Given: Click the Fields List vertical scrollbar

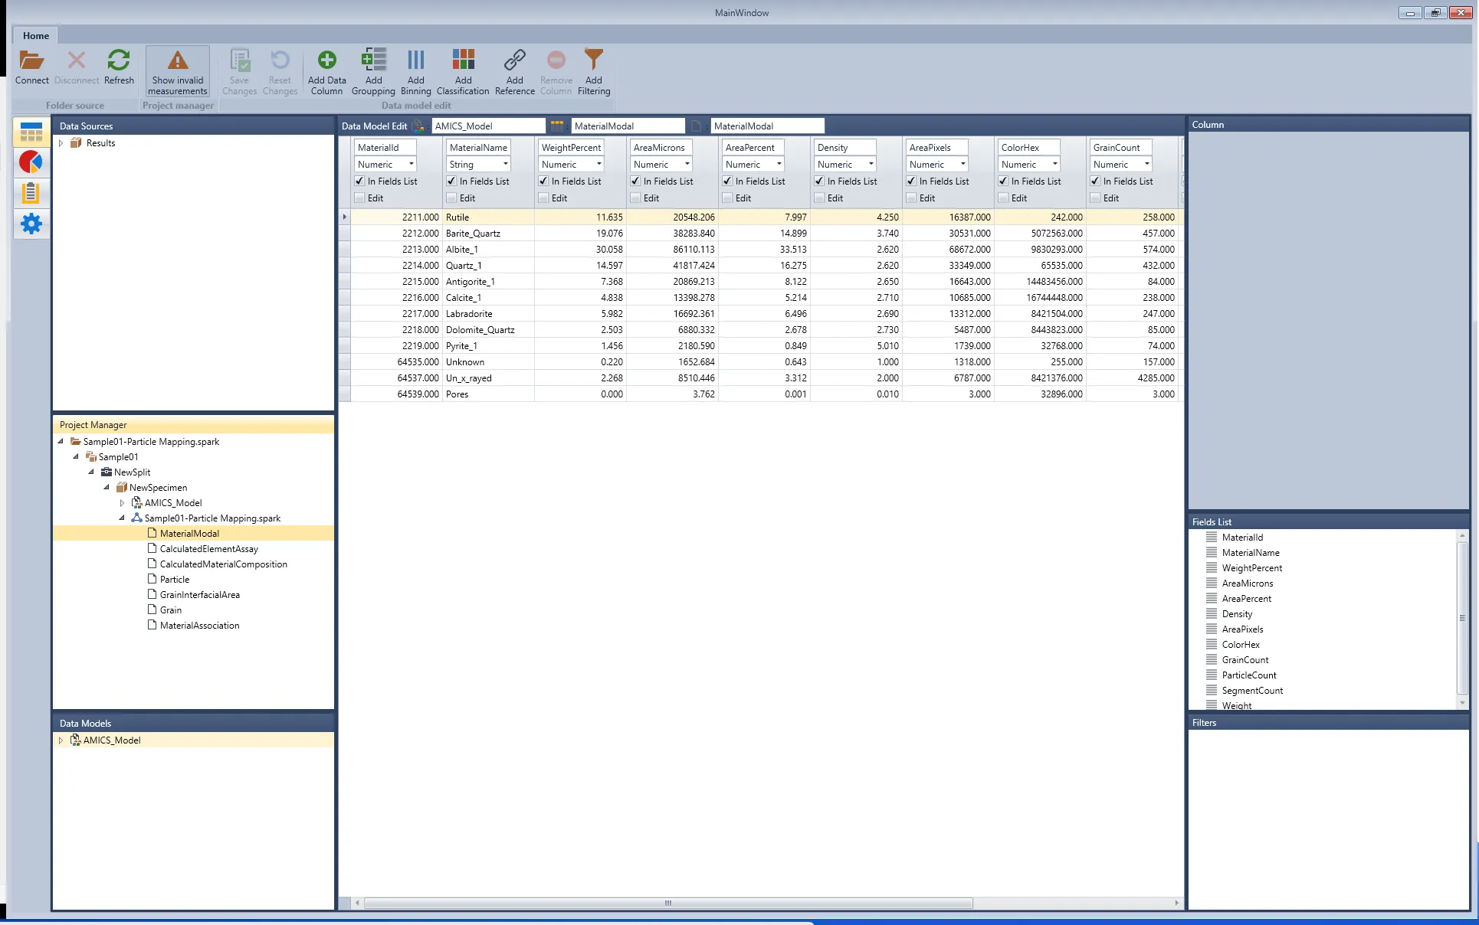Looking at the screenshot, I should pos(1462,619).
